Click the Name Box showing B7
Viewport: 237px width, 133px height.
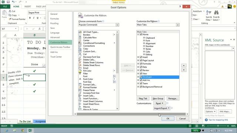click(9, 29)
